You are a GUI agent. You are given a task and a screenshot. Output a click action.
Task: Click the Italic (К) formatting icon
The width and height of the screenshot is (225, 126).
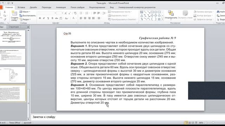(44, 18)
